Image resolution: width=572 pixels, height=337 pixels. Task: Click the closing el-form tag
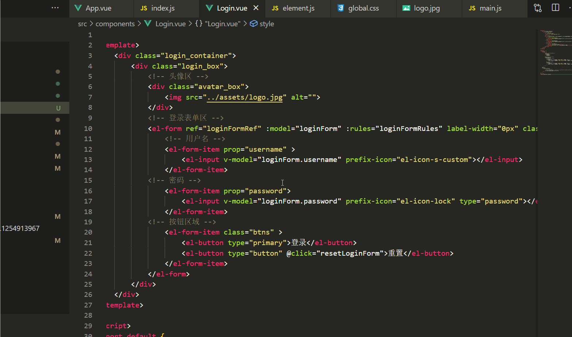pos(169,274)
